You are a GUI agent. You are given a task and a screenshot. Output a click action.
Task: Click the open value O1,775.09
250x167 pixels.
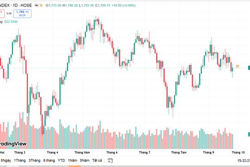coord(53,6)
